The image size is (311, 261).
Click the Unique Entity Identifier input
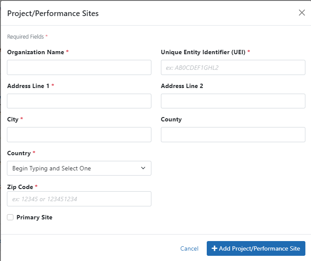click(x=233, y=67)
